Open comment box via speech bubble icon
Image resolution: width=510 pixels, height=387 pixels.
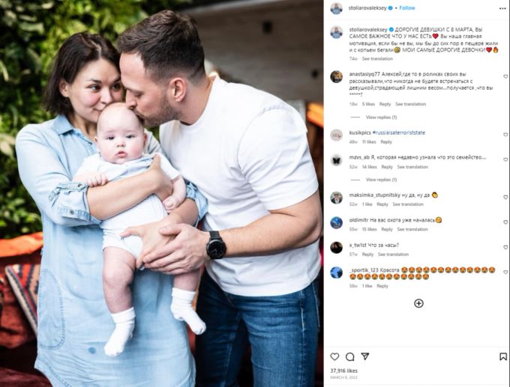[x=350, y=357]
